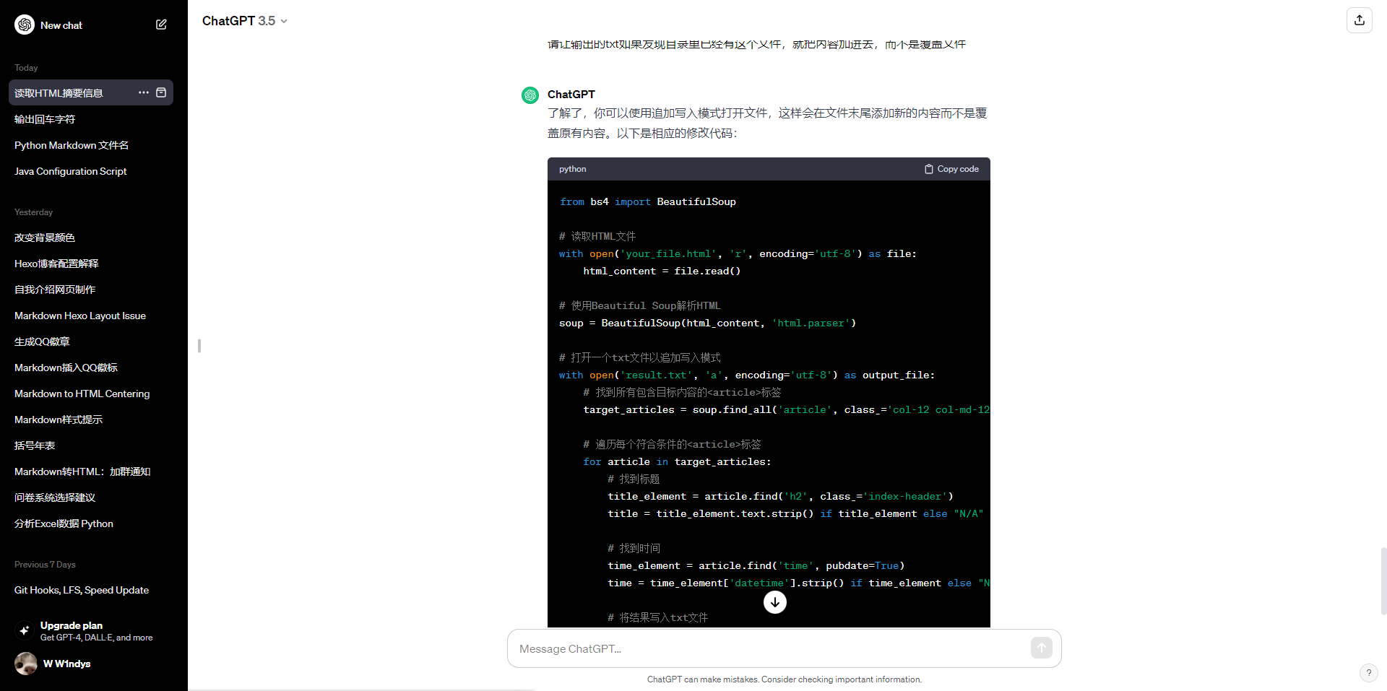Click the Upgrade plan sparkle icon
The image size is (1387, 691).
[x=25, y=630]
